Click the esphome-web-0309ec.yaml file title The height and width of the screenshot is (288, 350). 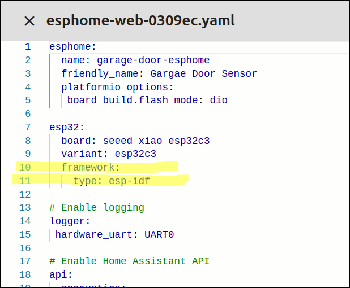coord(140,21)
